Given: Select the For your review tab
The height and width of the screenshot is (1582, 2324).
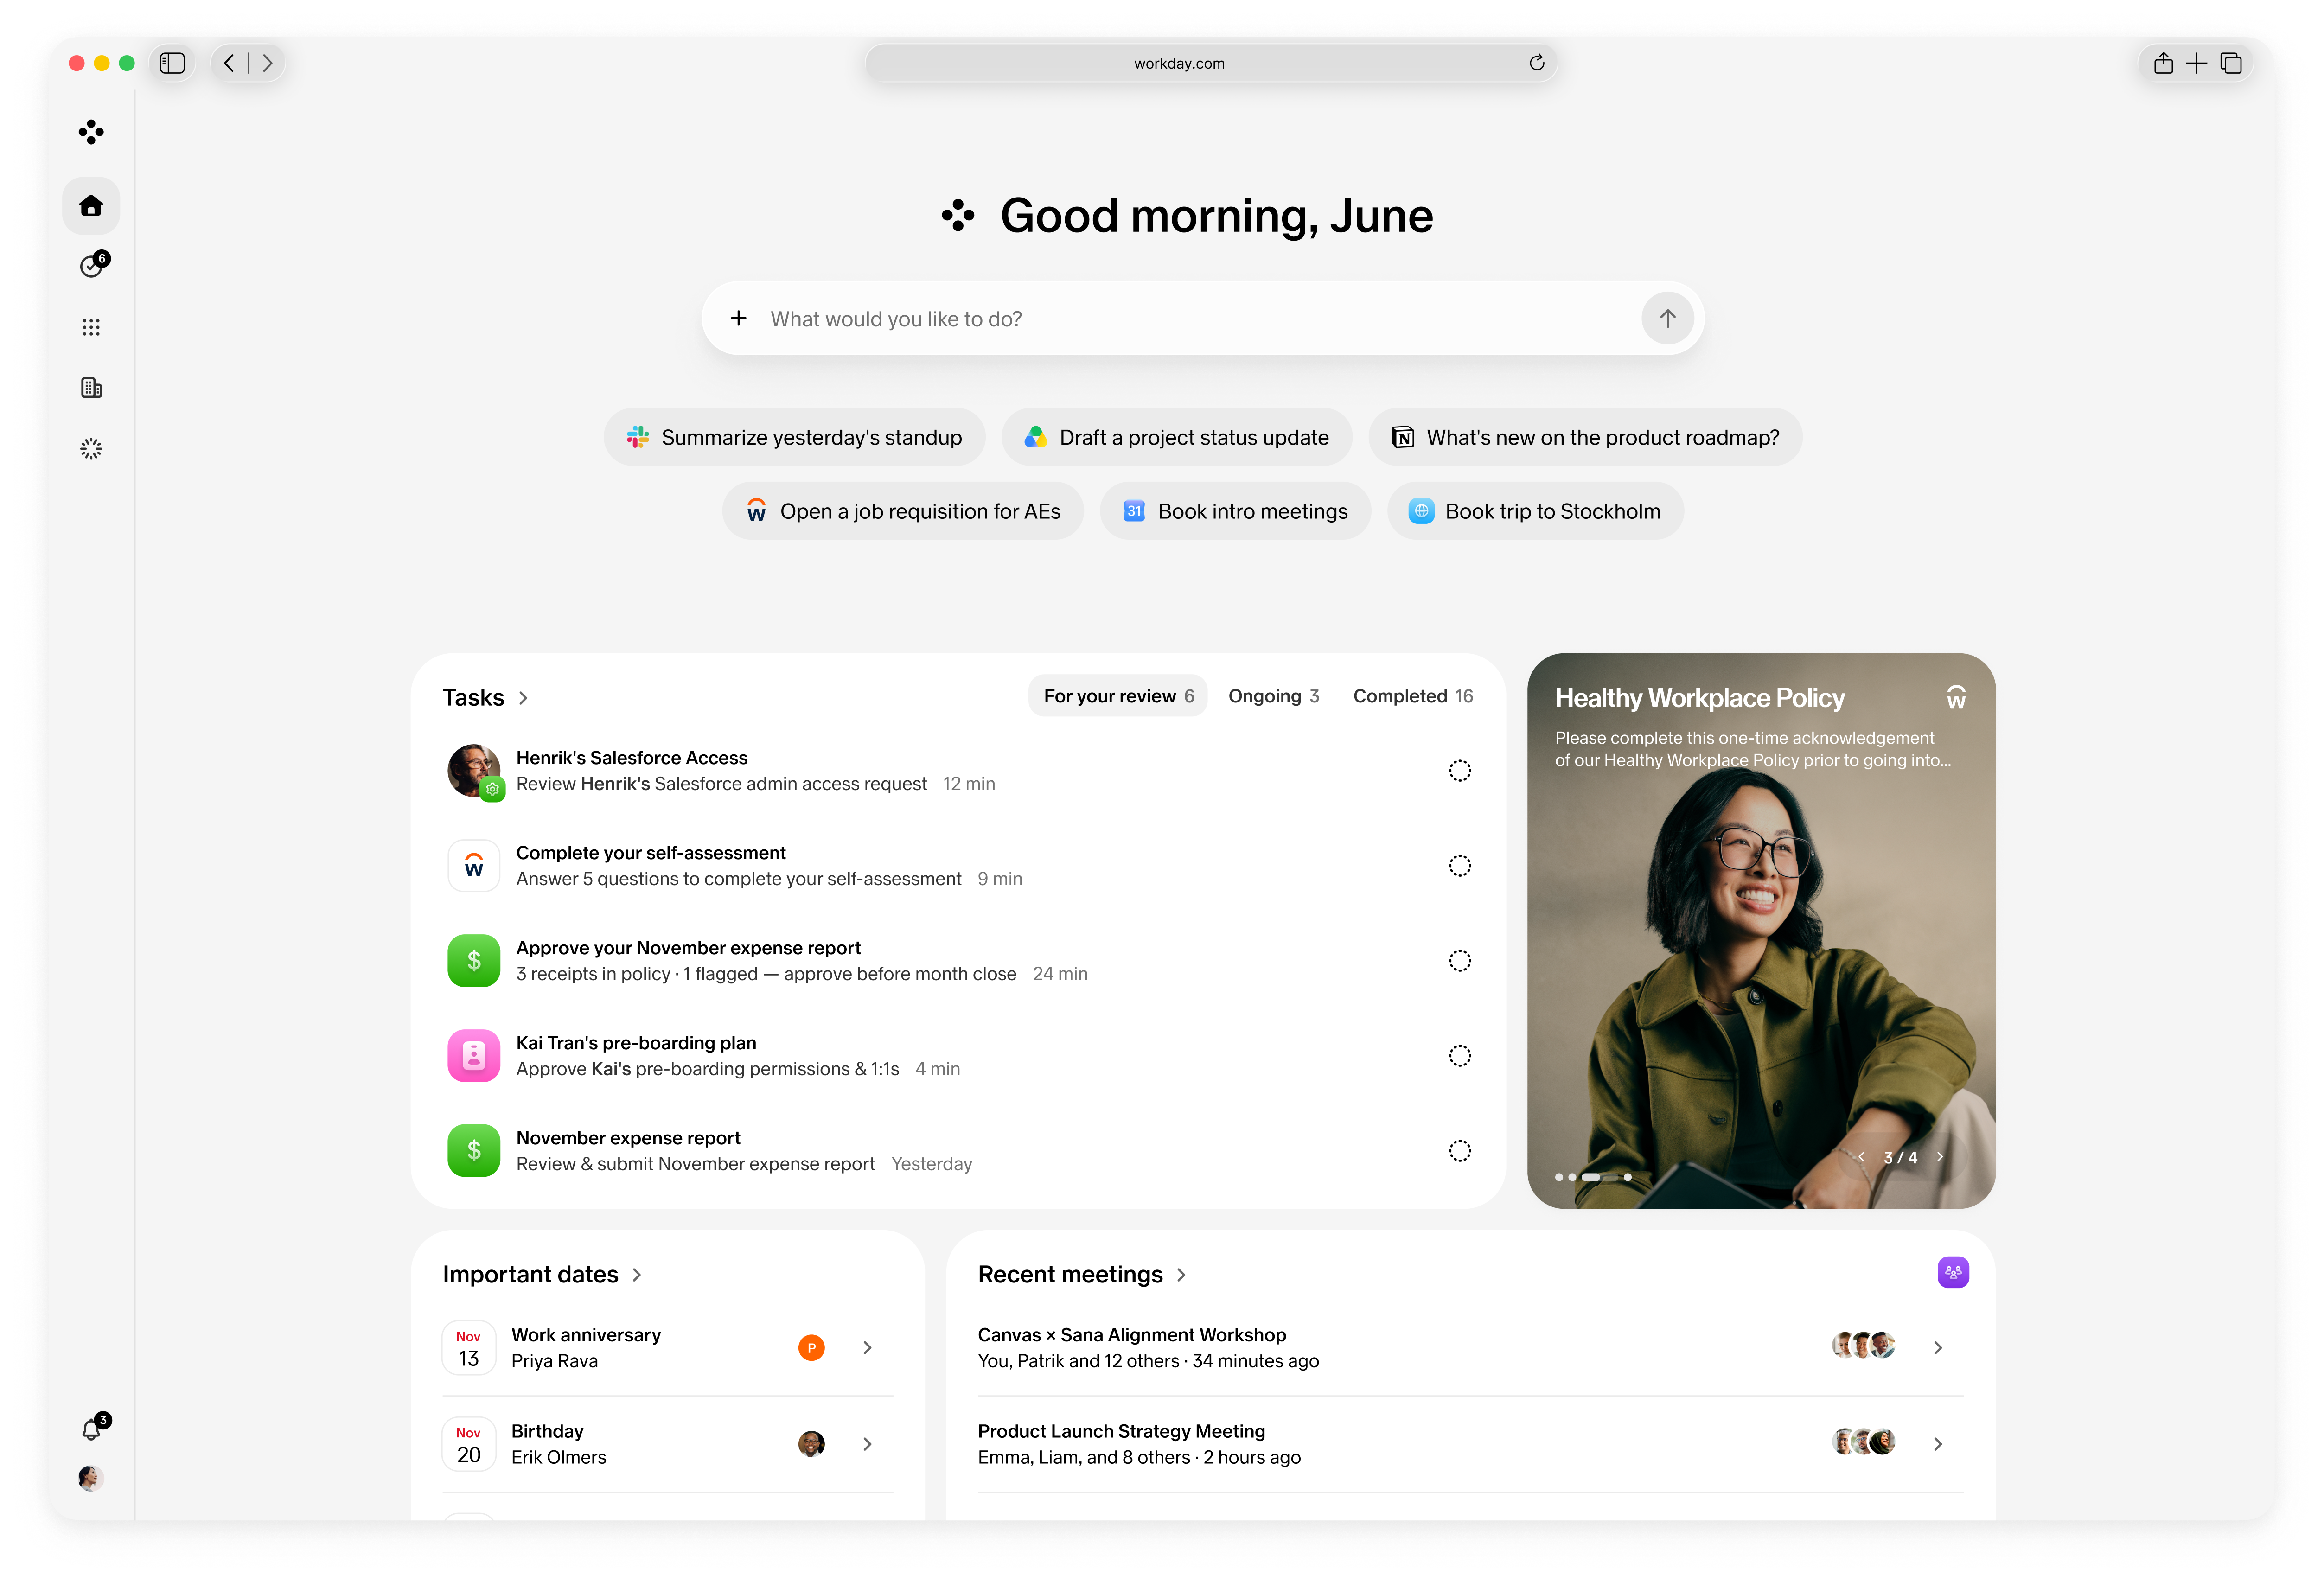Looking at the screenshot, I should 1117,696.
